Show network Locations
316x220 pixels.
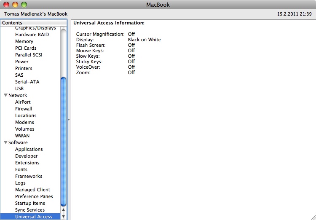tap(26, 115)
